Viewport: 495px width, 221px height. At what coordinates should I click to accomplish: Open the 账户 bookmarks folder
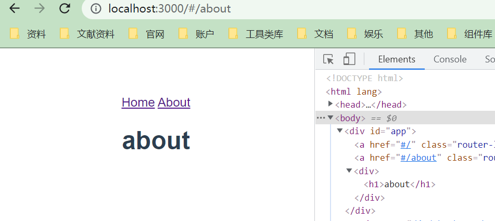pyautogui.click(x=196, y=34)
